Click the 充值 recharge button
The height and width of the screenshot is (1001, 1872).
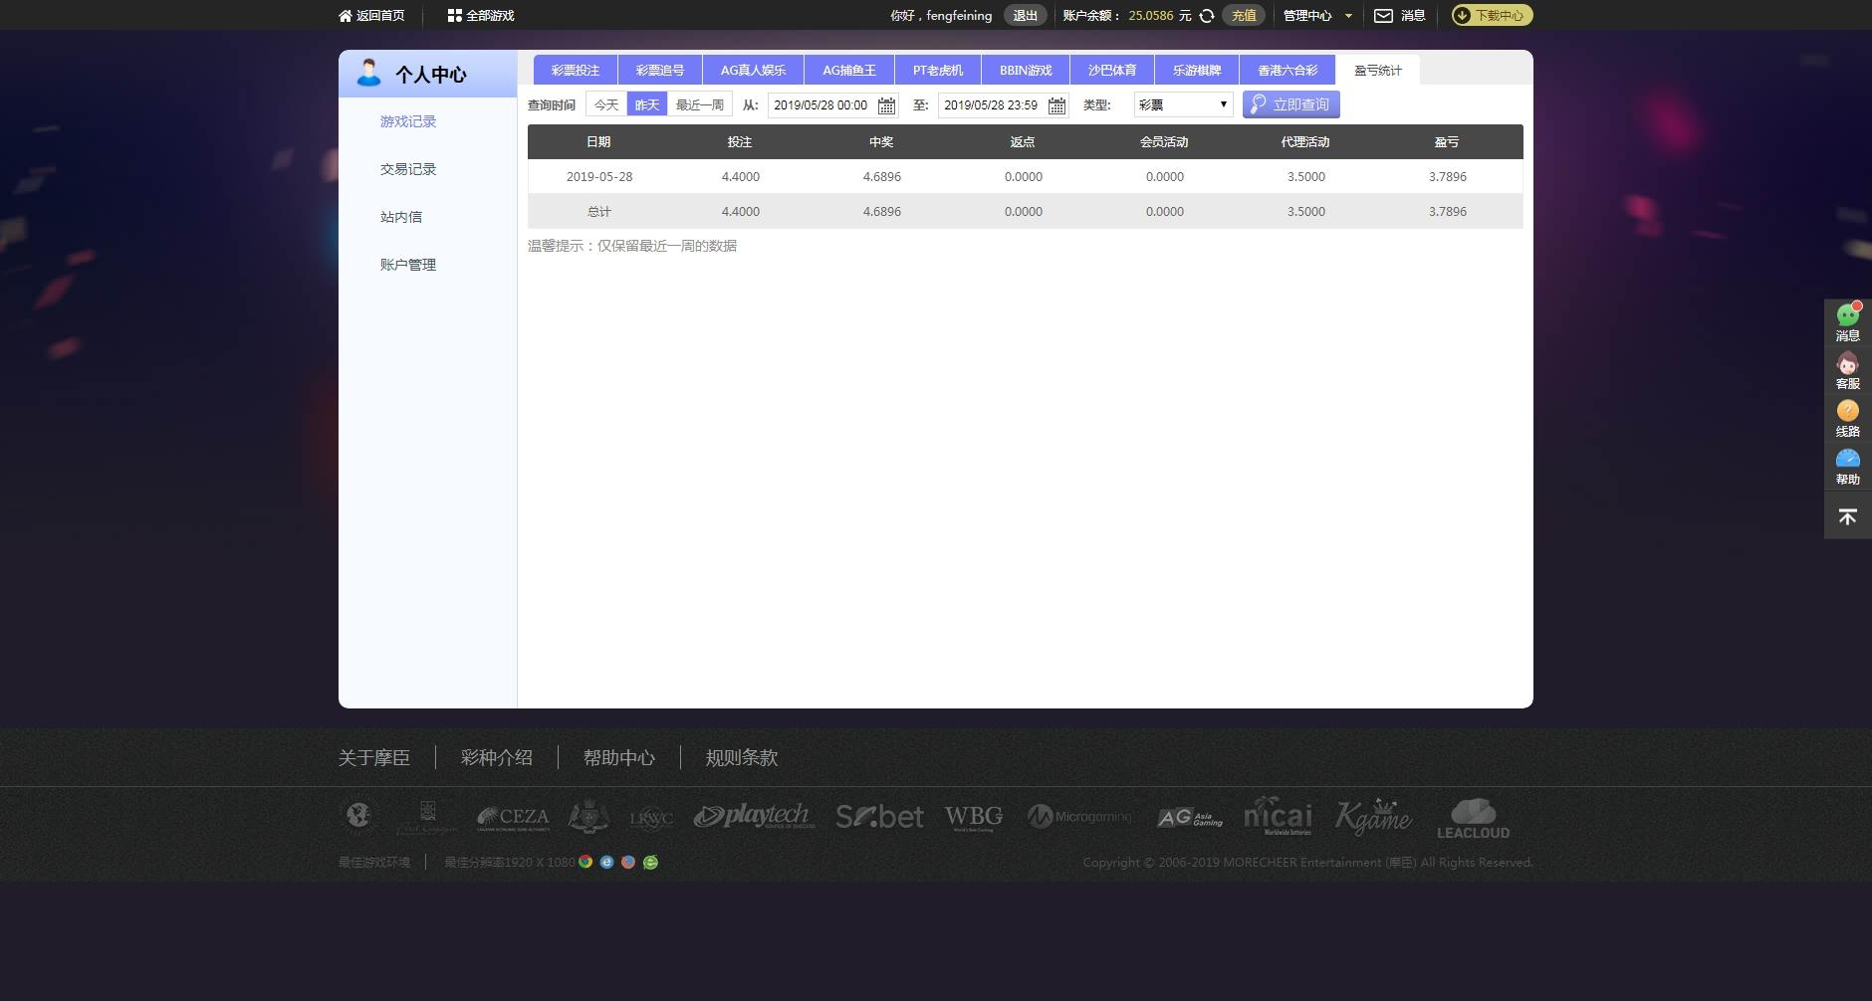[1244, 15]
